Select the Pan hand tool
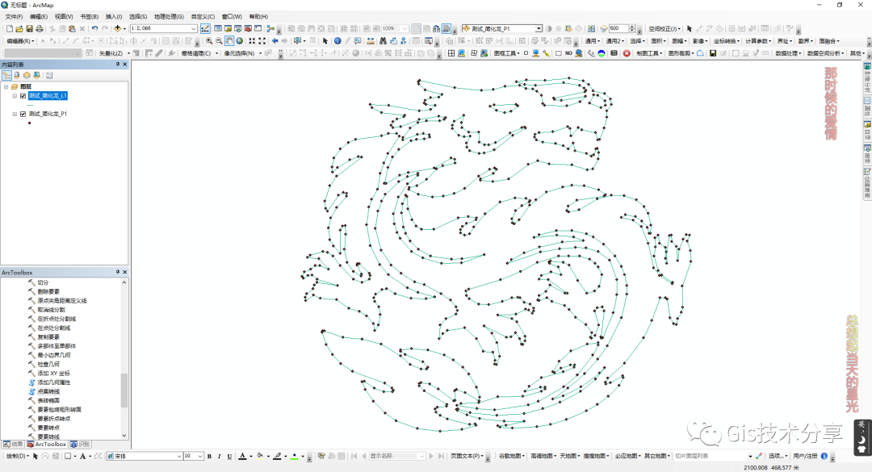The width and height of the screenshot is (872, 472). point(230,40)
